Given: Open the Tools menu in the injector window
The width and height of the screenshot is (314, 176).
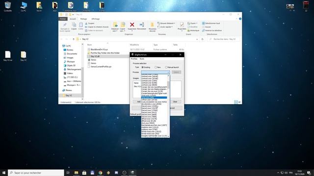Looking at the screenshot, I should (x=142, y=59).
